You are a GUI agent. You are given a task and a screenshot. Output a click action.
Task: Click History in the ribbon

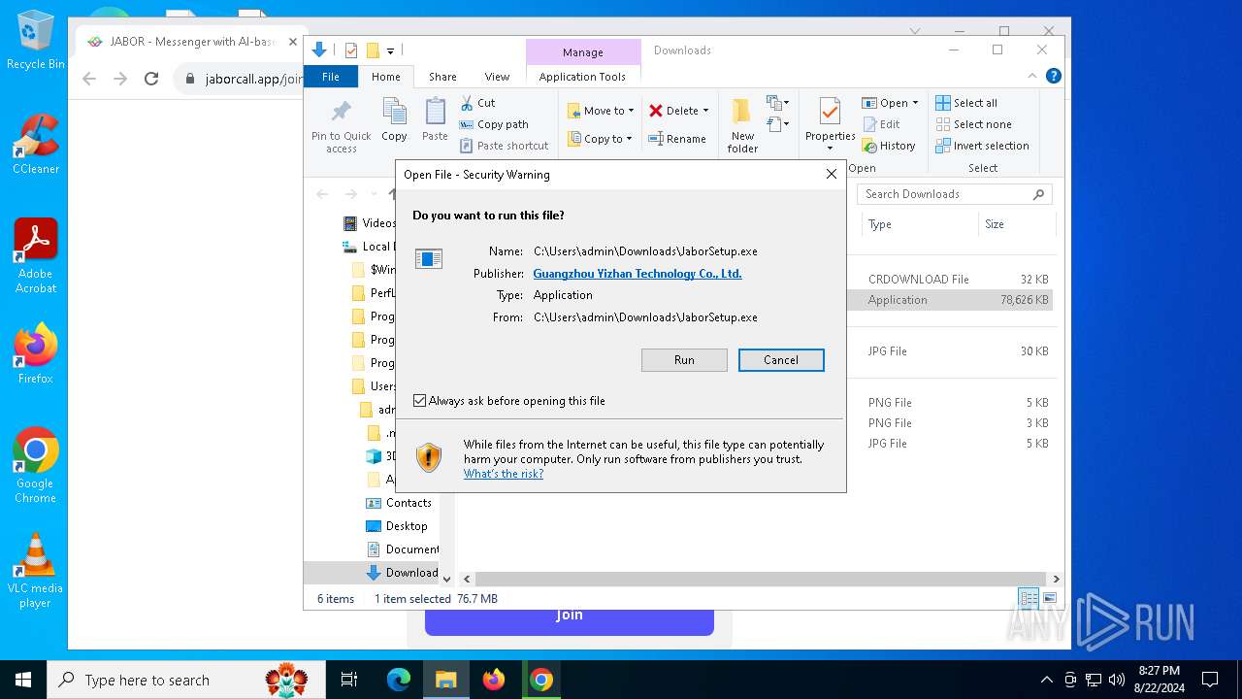(x=888, y=146)
